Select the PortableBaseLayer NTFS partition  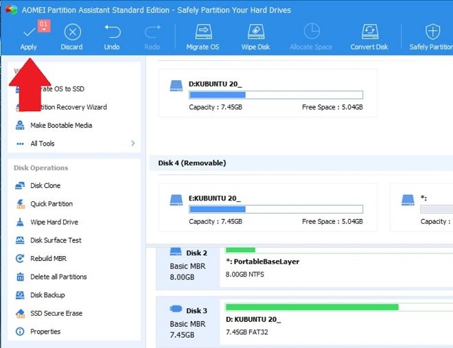click(x=336, y=268)
